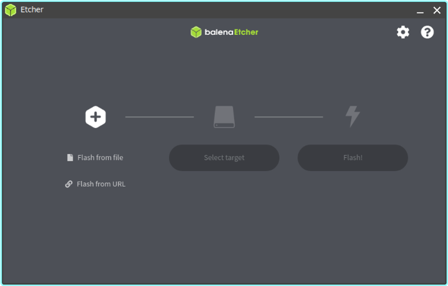Open help via question mark icon
Screen dimensions: 448x286
tap(427, 32)
